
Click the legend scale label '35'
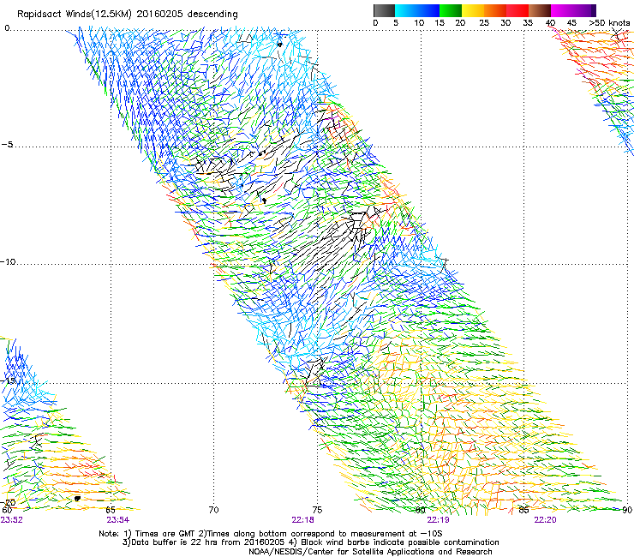528,23
